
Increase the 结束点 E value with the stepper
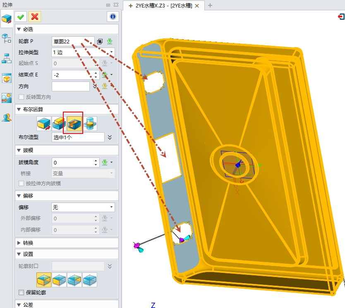96,73
